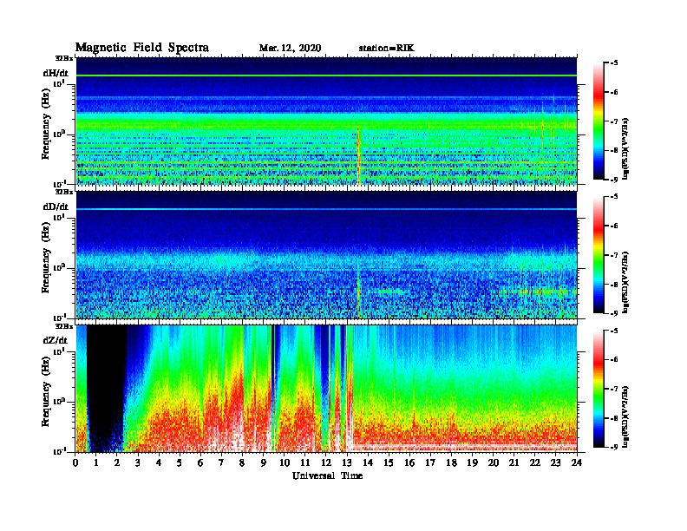Click the dZ/dt panel color scale bar

[x=599, y=389]
